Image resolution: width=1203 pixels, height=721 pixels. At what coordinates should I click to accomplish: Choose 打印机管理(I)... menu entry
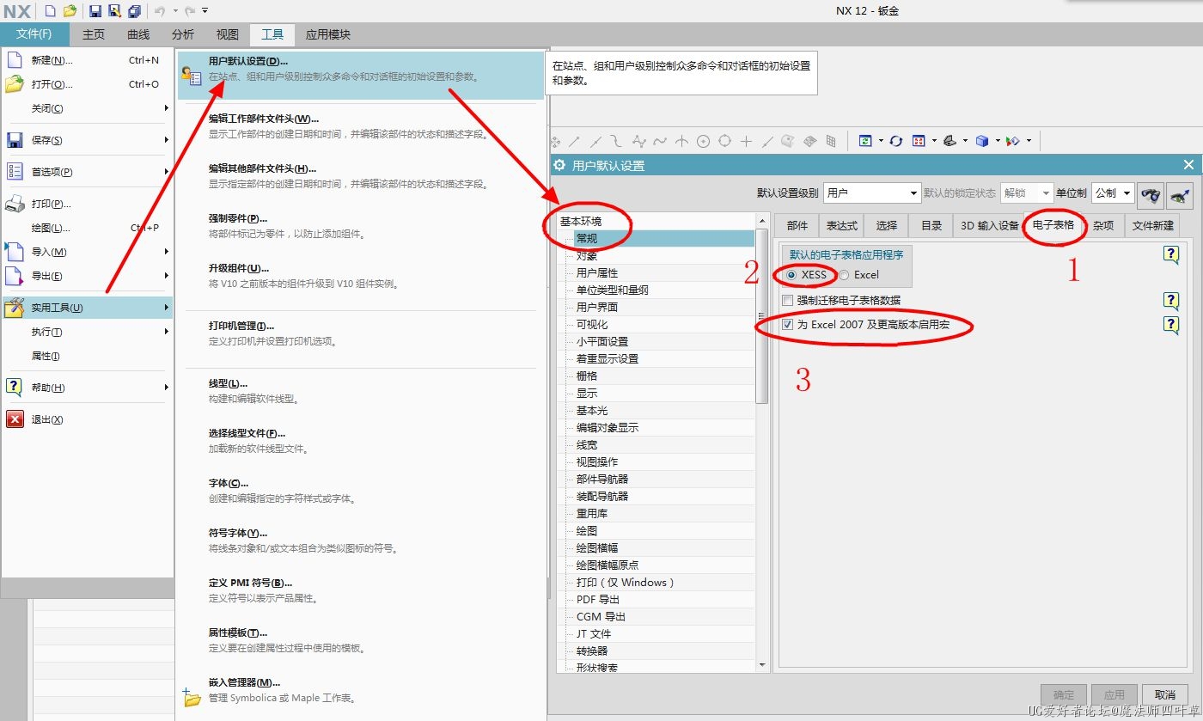click(x=361, y=333)
